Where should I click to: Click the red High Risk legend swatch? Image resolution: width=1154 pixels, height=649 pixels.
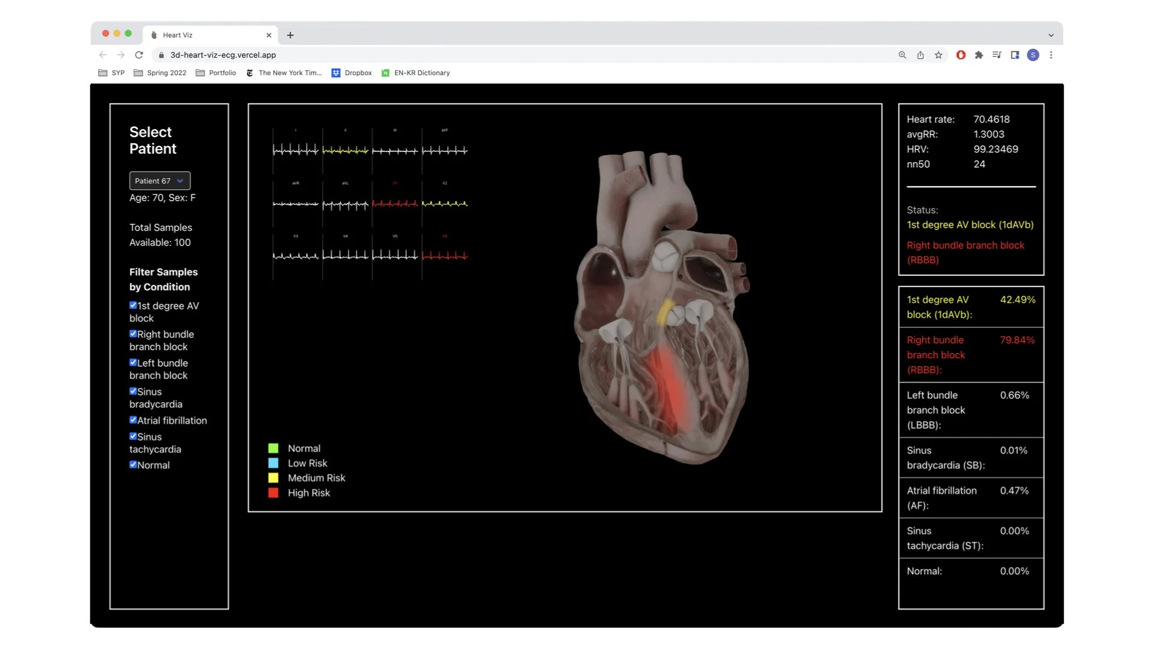273,493
